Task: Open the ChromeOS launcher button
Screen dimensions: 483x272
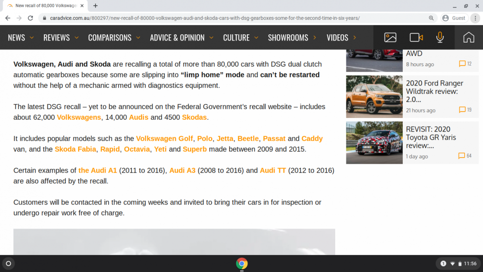Action: click(8, 263)
